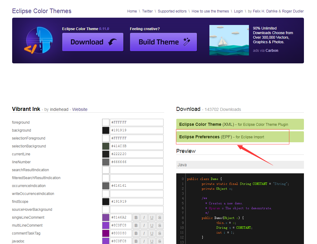Image resolution: width=317 pixels, height=244 pixels.
Task: Open the currentLine color swatch
Action: pyautogui.click(x=106, y=154)
